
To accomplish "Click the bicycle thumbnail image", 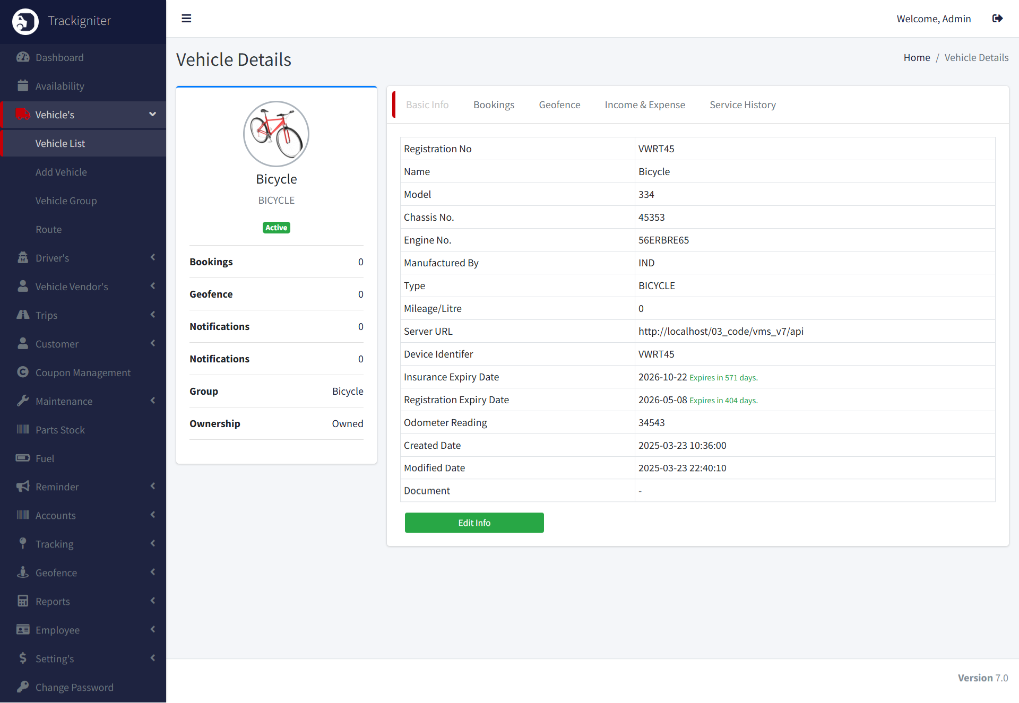I will pyautogui.click(x=276, y=134).
